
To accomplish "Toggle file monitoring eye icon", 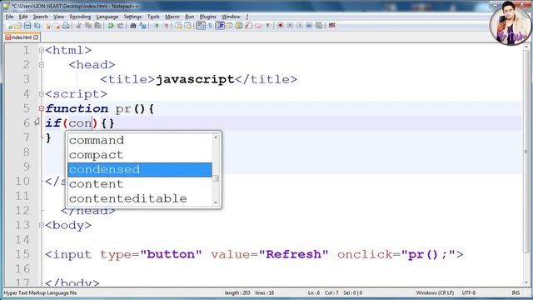I will coord(268,26).
